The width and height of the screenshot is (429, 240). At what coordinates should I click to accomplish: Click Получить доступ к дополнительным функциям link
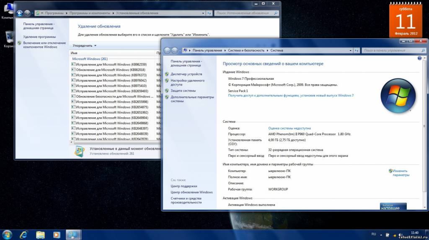pos(291,96)
